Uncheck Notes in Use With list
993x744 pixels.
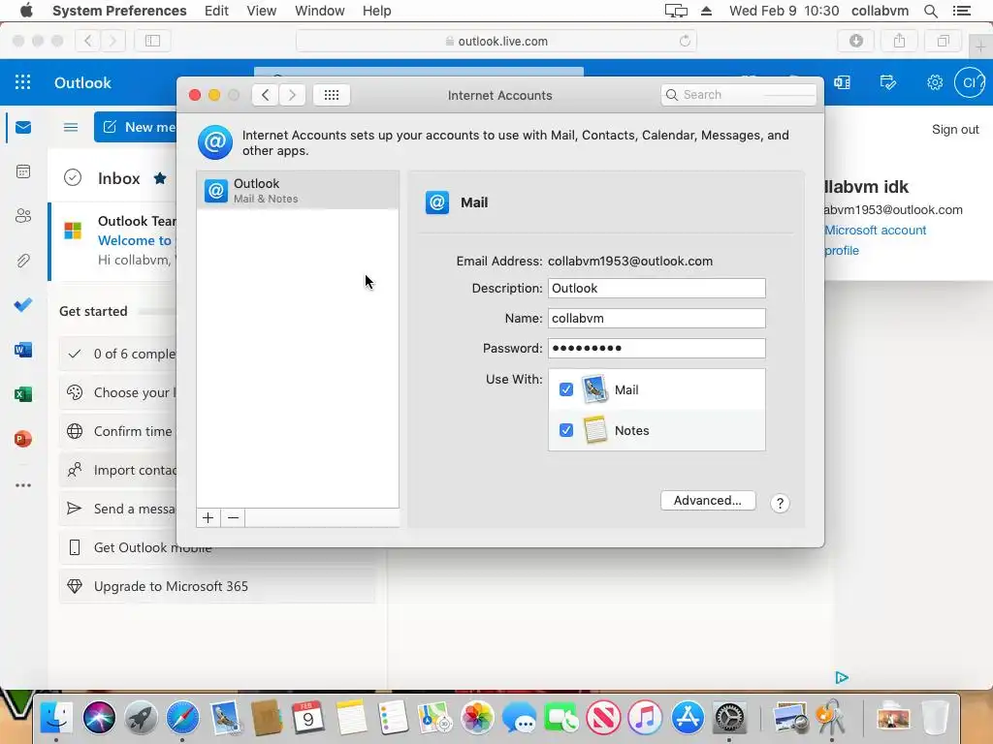[566, 430]
